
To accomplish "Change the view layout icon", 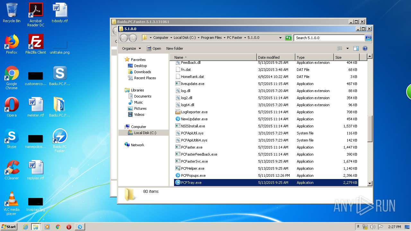I will pos(339,48).
